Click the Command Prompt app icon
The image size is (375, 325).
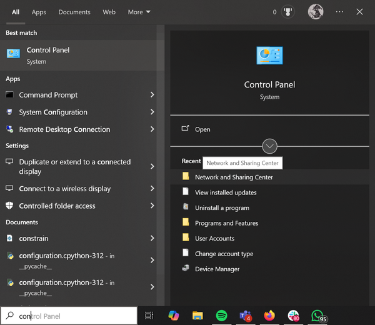tap(9, 95)
